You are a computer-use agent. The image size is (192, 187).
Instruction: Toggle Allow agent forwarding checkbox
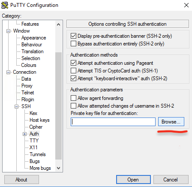coord(73,98)
